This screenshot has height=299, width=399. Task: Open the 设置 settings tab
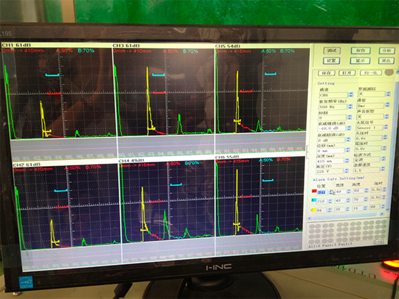(330, 60)
